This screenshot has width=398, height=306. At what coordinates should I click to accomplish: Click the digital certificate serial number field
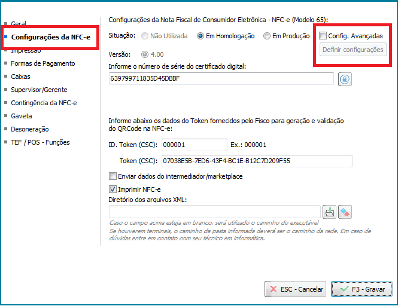click(x=220, y=79)
